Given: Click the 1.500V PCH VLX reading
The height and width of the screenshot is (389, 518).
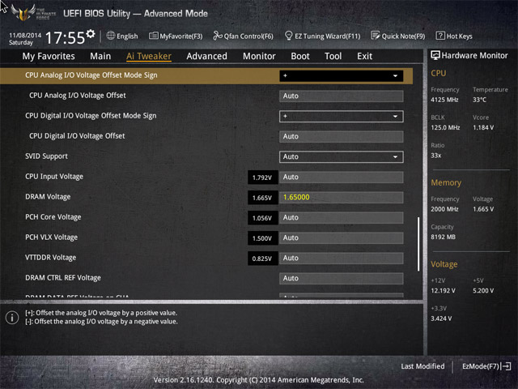Looking at the screenshot, I should (x=262, y=237).
